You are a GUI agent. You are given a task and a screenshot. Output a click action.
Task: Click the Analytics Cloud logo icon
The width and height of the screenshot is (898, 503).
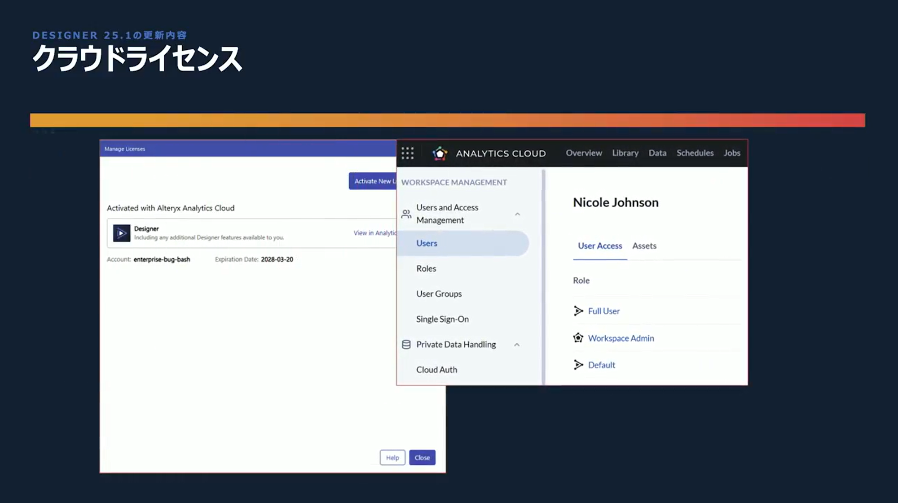440,153
